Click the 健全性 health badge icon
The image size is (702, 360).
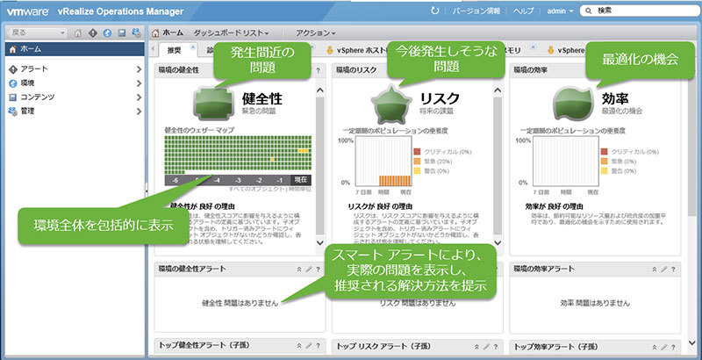point(214,104)
